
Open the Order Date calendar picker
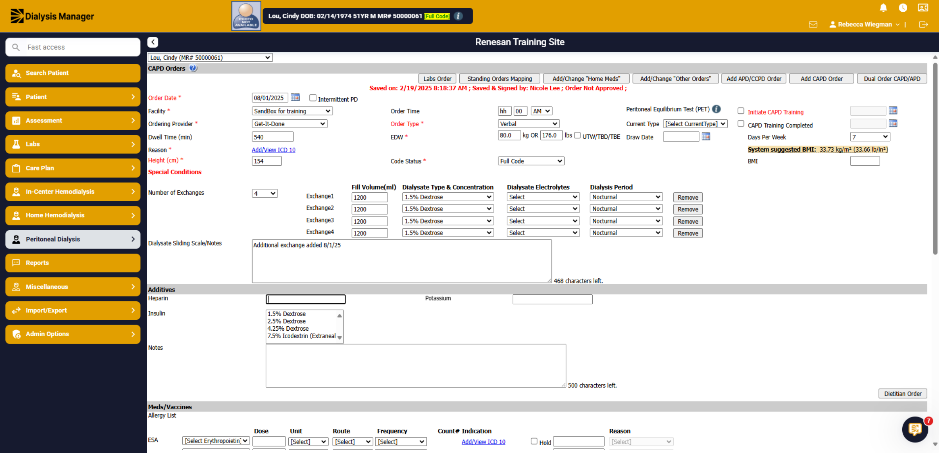[x=295, y=97]
